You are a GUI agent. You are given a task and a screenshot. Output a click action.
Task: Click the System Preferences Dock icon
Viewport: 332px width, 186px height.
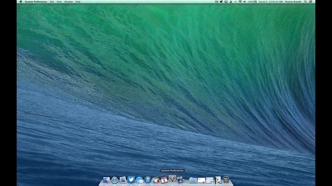coord(173,179)
